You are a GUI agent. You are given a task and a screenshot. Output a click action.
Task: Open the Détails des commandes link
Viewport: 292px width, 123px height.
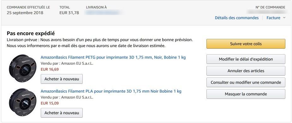(x=237, y=18)
